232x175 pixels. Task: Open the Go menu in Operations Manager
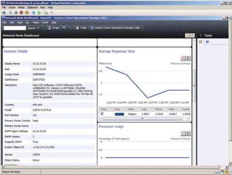click(x=28, y=22)
